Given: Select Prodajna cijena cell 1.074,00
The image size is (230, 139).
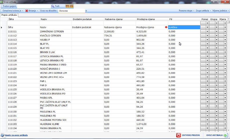Looking at the screenshot, I should pos(152,124).
